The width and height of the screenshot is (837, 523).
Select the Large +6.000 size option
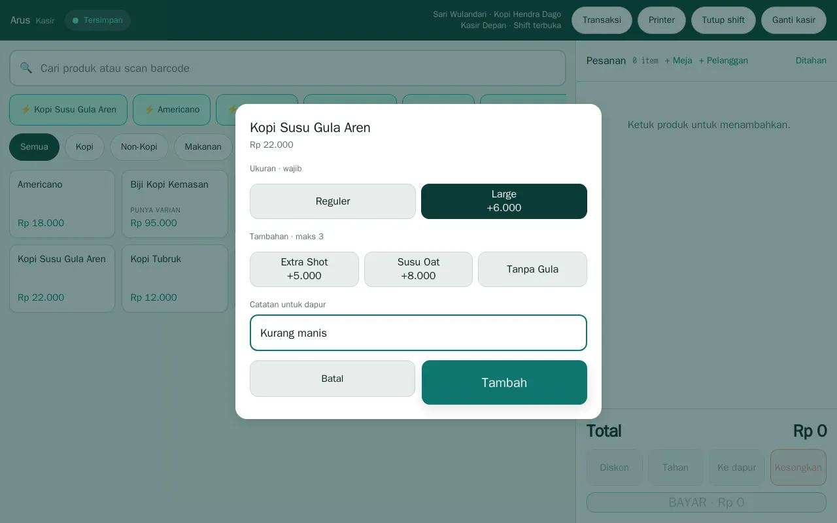pyautogui.click(x=504, y=201)
